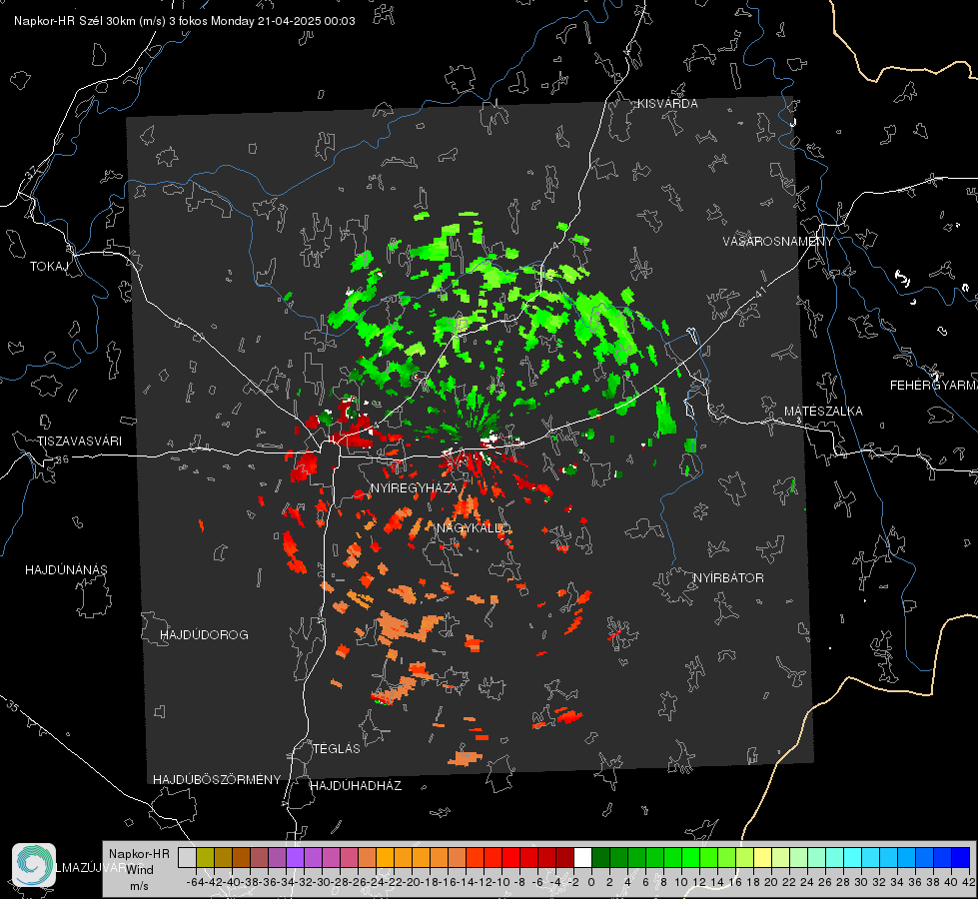Screen dimensions: 978x899
Task: Click the Napkor-HR legend title
Action: pyautogui.click(x=139, y=854)
